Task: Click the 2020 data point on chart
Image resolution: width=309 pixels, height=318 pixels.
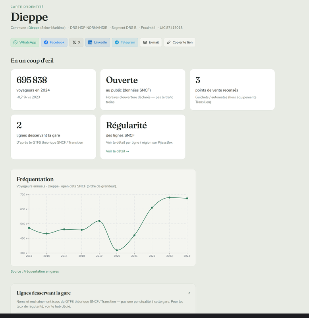Action: 117,250
